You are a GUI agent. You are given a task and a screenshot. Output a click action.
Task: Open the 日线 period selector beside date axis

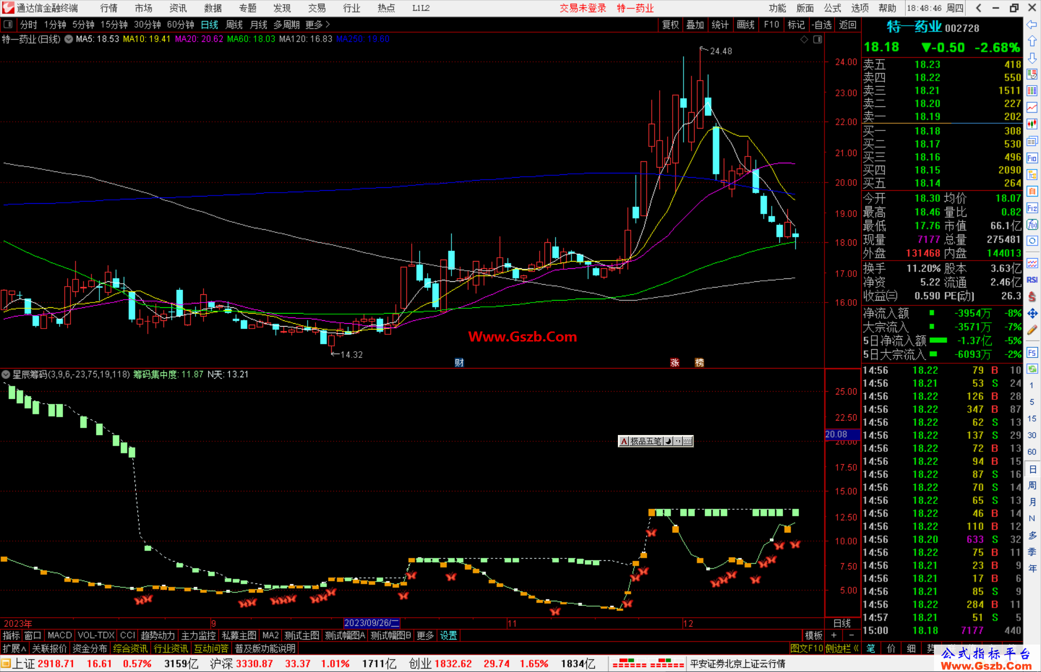(x=842, y=623)
